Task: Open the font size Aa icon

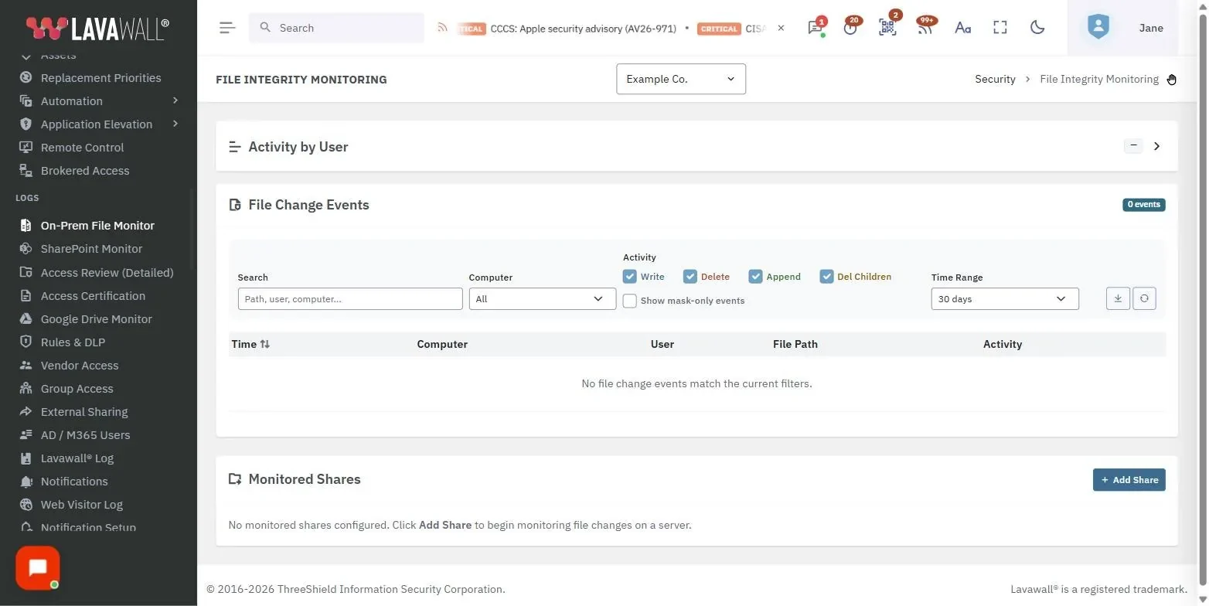Action: click(x=962, y=28)
